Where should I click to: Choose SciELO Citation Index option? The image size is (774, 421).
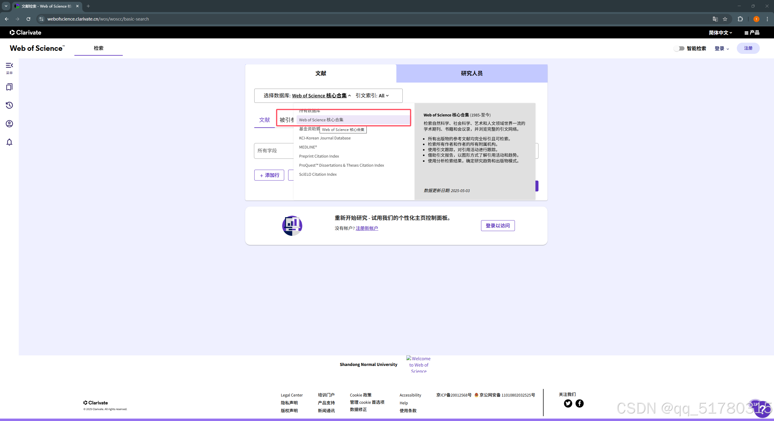pyautogui.click(x=318, y=174)
